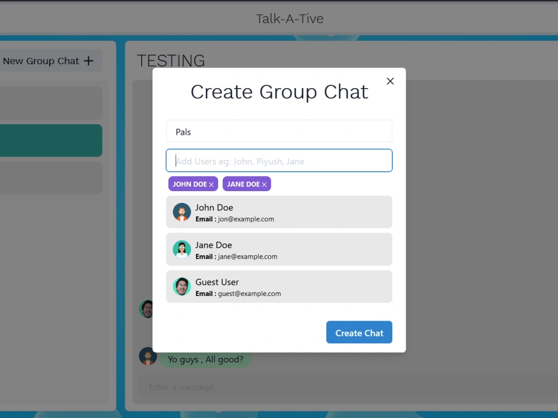Select the Jane Doe user result
Image resolution: width=558 pixels, height=418 pixels.
pyautogui.click(x=279, y=249)
